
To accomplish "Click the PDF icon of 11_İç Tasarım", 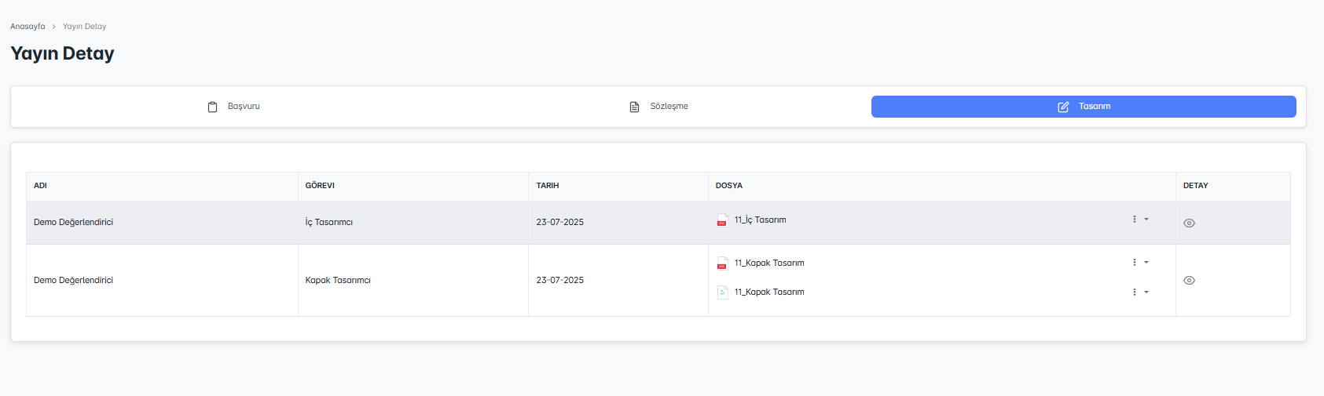I will tap(721, 221).
